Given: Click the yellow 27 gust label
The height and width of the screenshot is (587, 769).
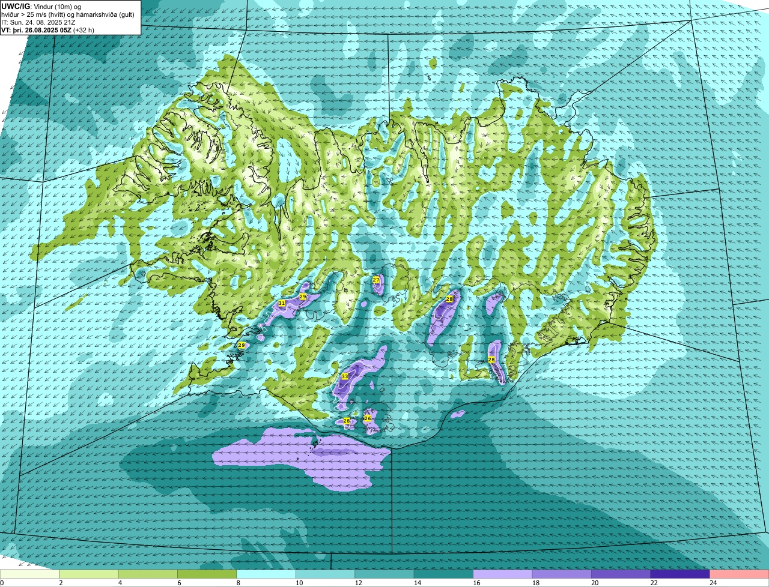Looking at the screenshot, I should (x=376, y=280).
